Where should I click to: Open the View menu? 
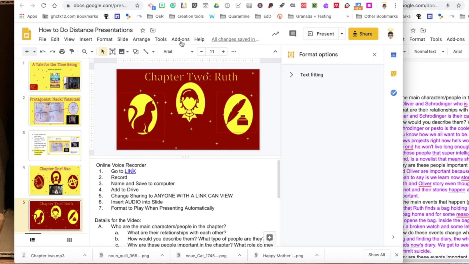coord(69,39)
